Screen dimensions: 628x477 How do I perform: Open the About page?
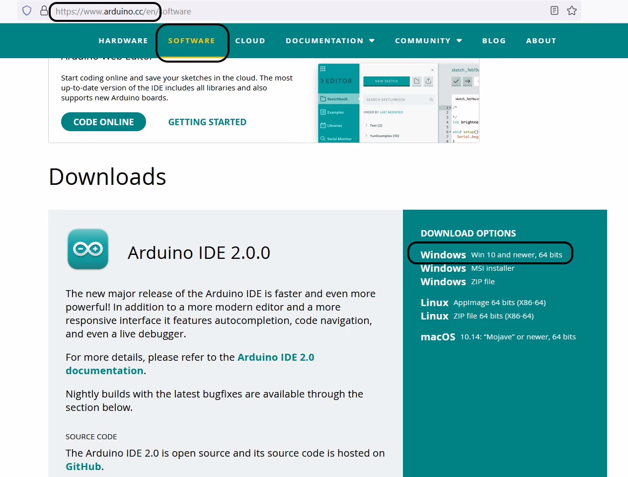[541, 41]
